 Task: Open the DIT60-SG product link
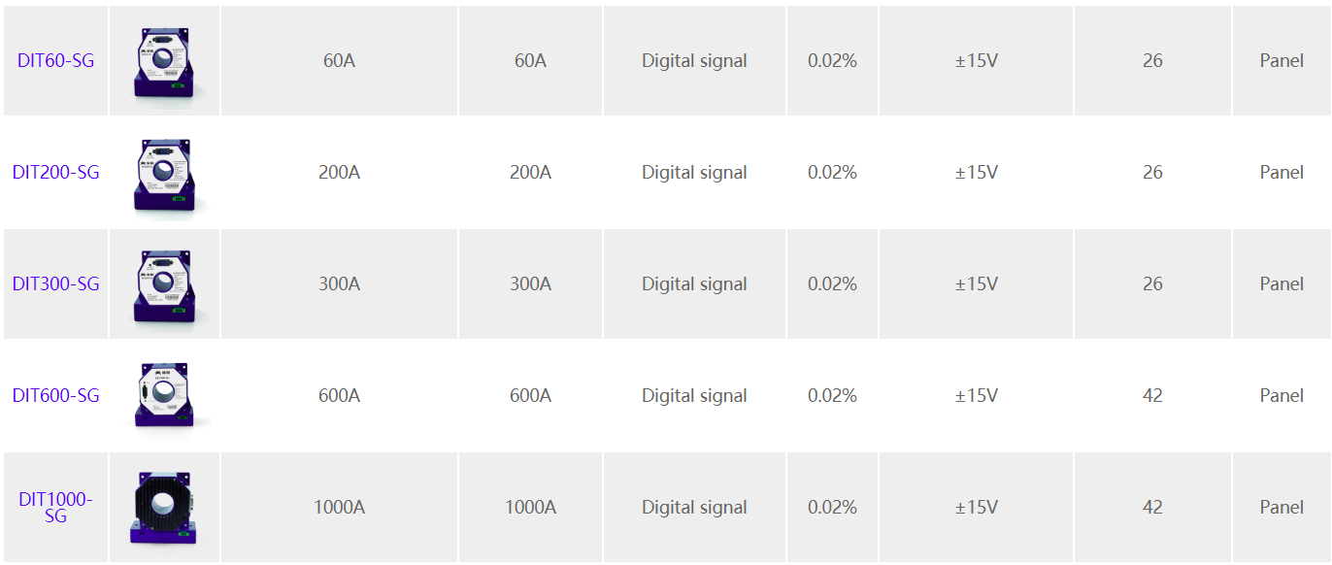tap(55, 60)
